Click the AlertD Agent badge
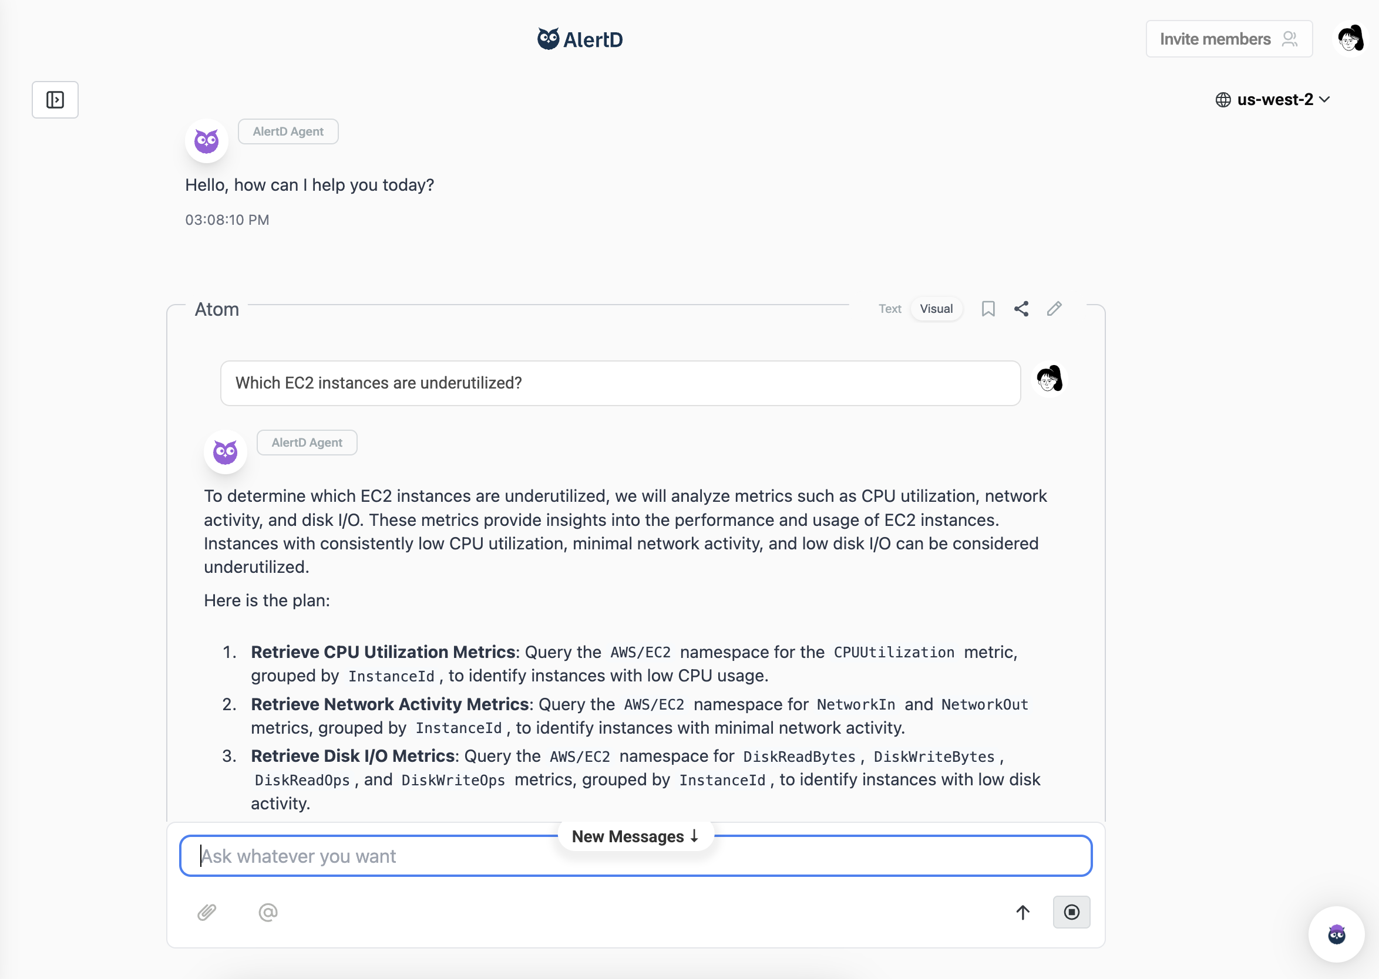The image size is (1379, 979). tap(288, 131)
